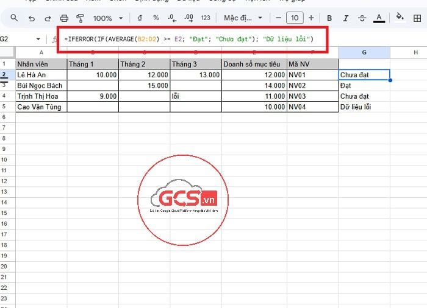427x308 pixels.
Task: Click the increase decimal places icon
Action: click(188, 18)
